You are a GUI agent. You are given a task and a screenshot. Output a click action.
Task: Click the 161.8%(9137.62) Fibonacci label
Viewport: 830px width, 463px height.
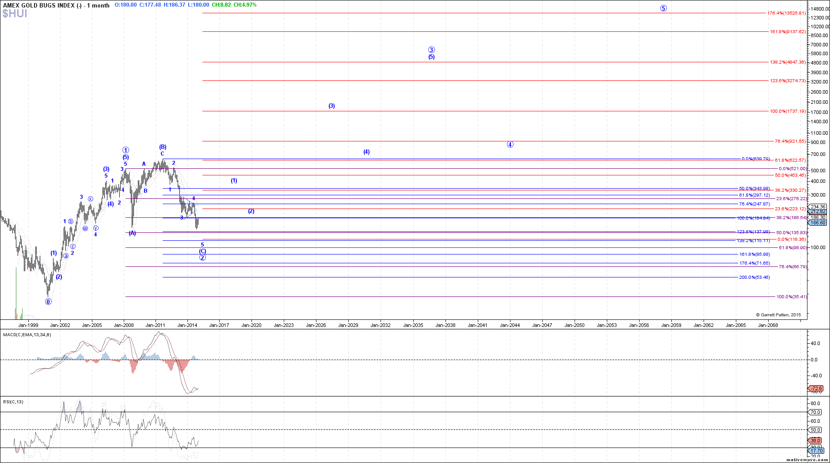pos(788,32)
